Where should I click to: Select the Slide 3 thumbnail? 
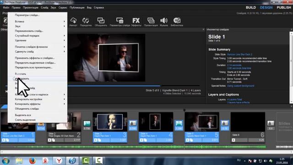click(x=110, y=122)
